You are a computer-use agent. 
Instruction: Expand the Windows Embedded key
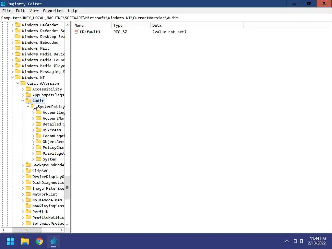[x=13, y=42]
